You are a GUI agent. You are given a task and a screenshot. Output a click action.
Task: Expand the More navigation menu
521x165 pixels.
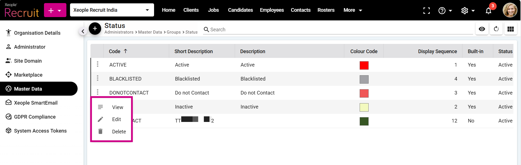pyautogui.click(x=353, y=10)
